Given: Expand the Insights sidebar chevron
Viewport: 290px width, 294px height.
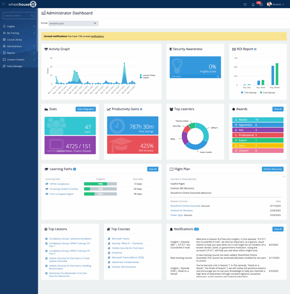Looking at the screenshot, I should (x=34, y=26).
